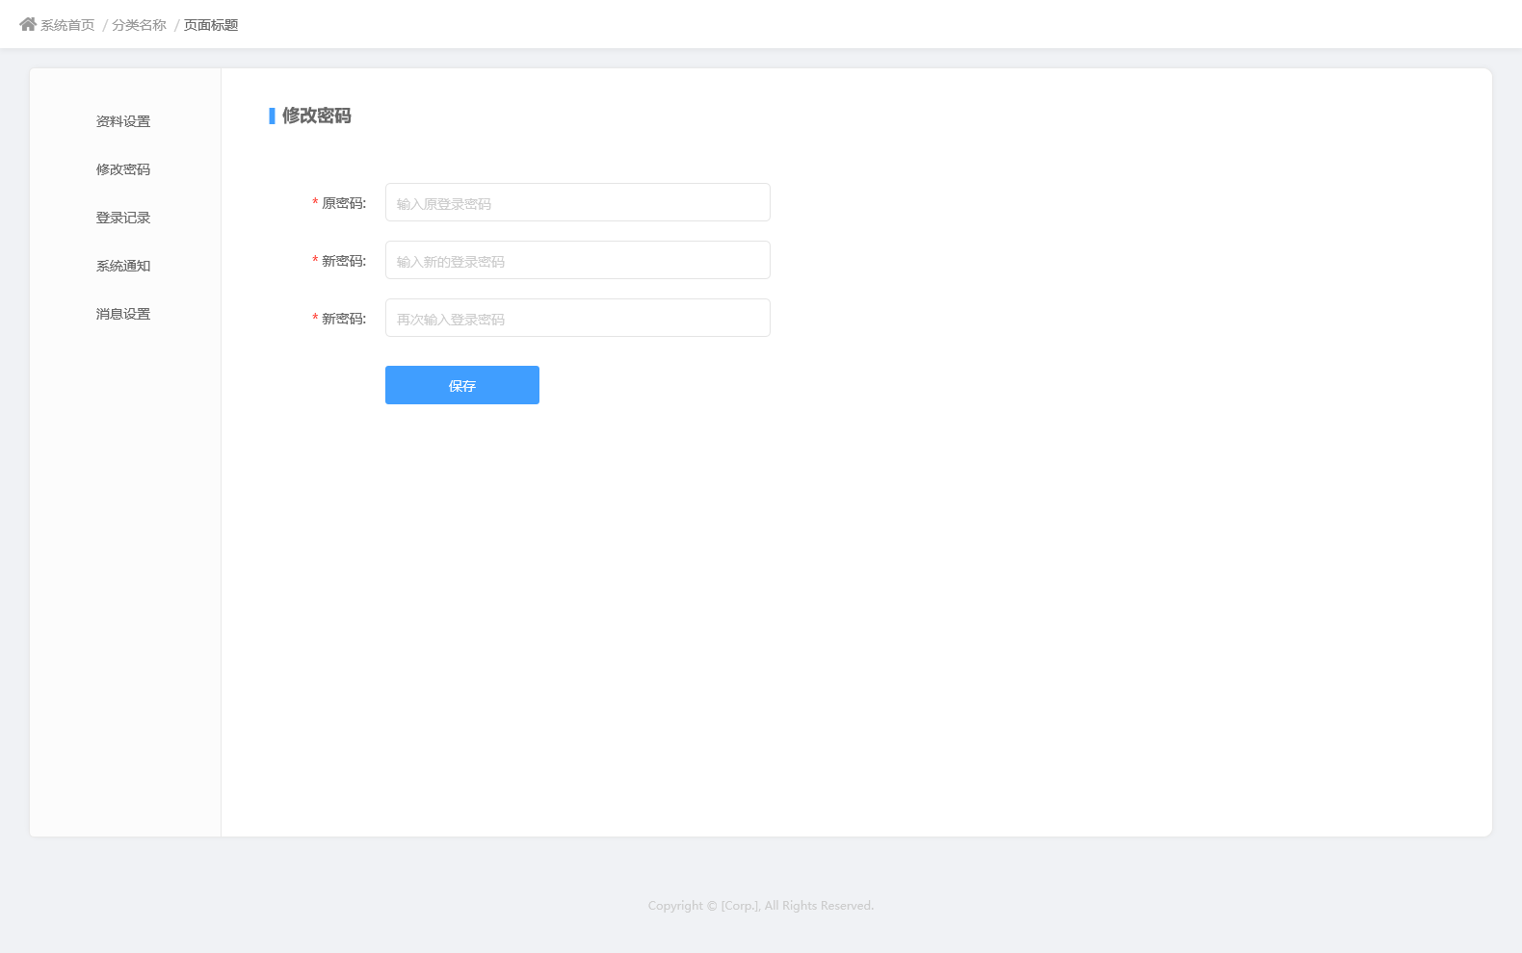
Task: Click the 原密码 field label
Action: click(x=344, y=203)
